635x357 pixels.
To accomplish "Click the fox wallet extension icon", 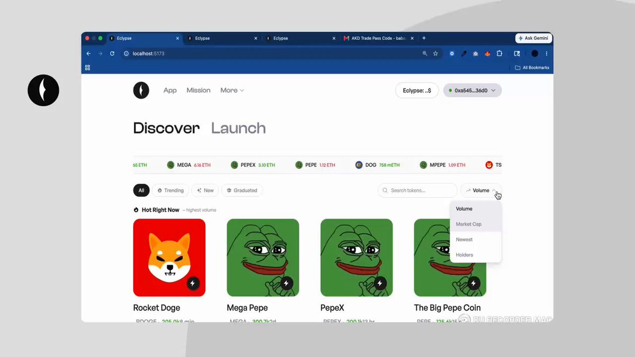I will (x=487, y=53).
